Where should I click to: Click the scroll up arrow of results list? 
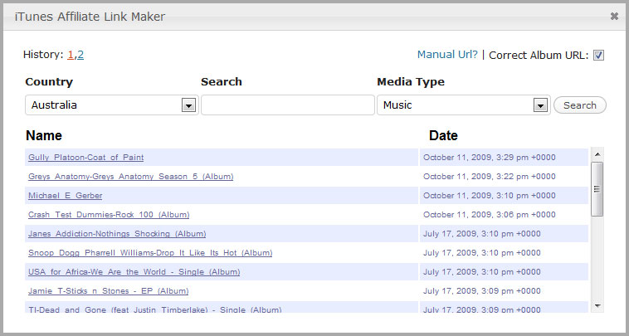pos(597,154)
